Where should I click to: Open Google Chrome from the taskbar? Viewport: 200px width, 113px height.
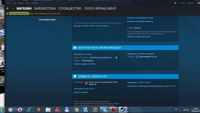click(x=76, y=110)
